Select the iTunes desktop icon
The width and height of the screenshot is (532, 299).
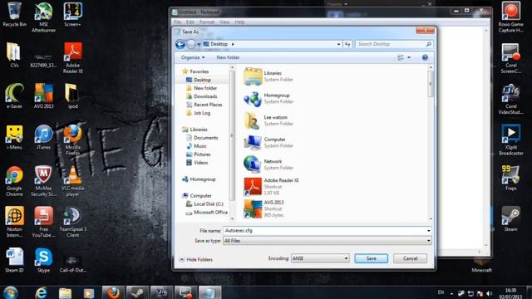43,137
